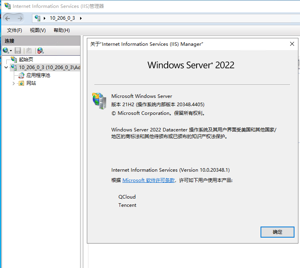Click the 网站 sites folder icon
This screenshot has width=300, height=268.
click(21, 83)
